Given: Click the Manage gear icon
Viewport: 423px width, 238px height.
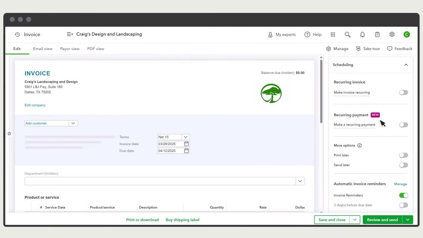Looking at the screenshot, I should pos(328,49).
